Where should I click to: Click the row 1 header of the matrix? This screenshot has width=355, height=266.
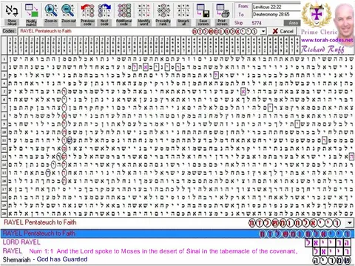(4, 59)
